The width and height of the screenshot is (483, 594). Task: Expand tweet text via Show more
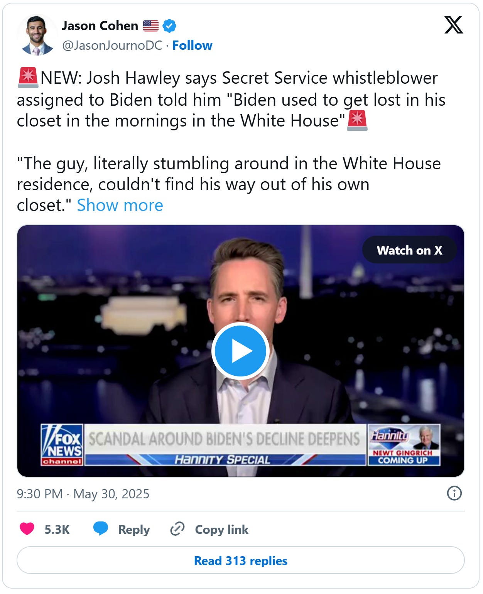pos(120,205)
